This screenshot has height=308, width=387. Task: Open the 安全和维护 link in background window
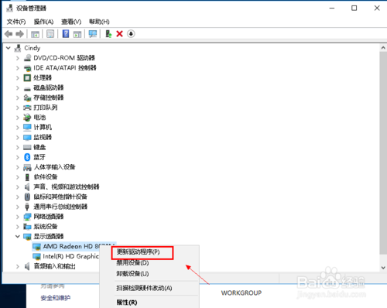55,298
